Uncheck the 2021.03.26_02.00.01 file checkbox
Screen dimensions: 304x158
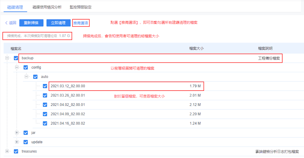tap(45, 95)
